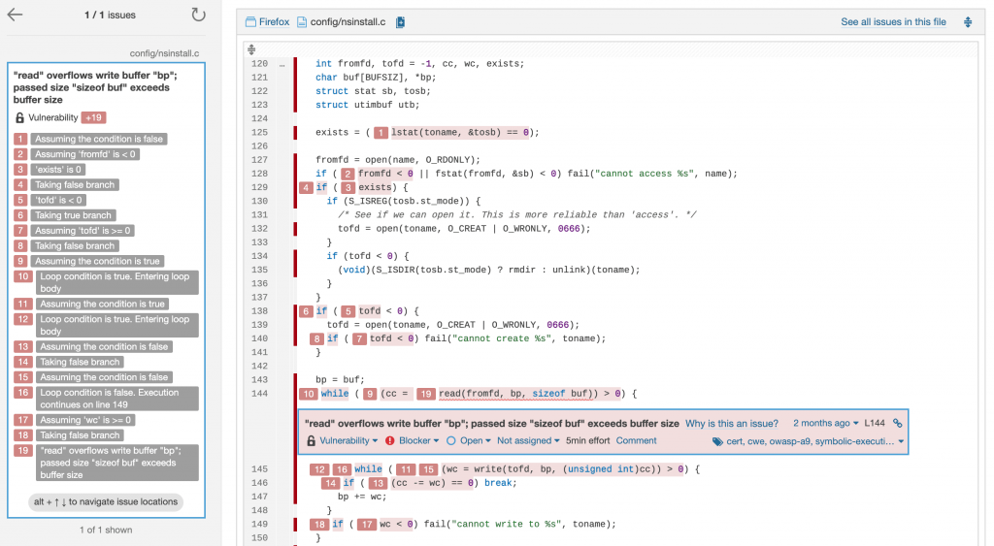Click the expand-lines icon above line 120
Image resolution: width=994 pixels, height=546 pixels.
click(252, 48)
